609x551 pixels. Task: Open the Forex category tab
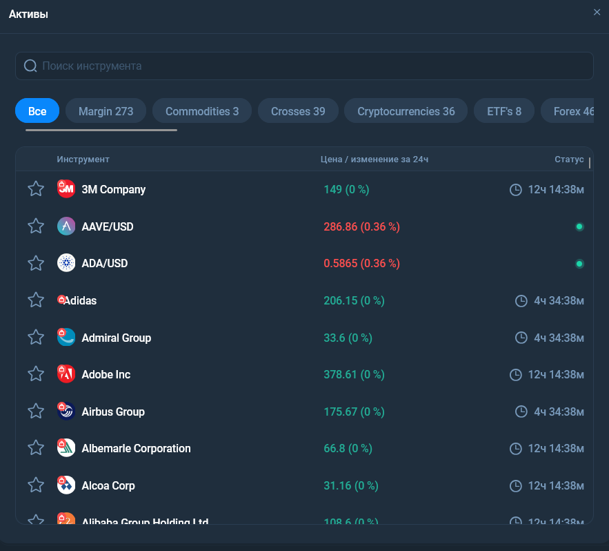tap(568, 111)
